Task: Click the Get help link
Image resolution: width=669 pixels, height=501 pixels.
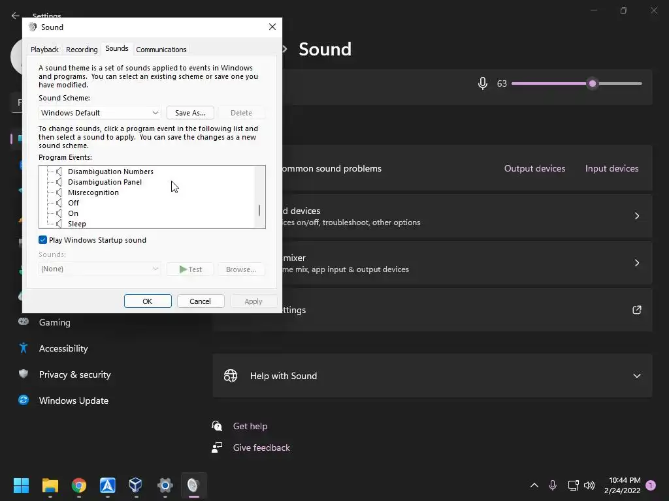Action: [250, 426]
